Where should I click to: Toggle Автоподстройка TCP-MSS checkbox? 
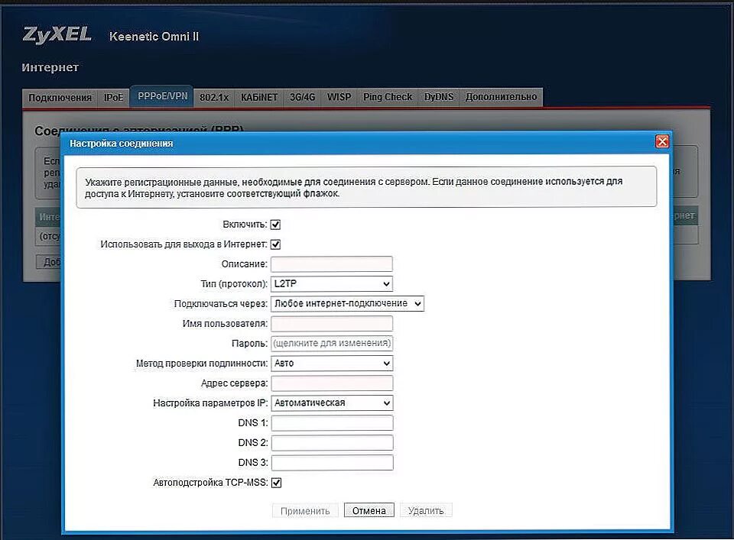tap(276, 483)
